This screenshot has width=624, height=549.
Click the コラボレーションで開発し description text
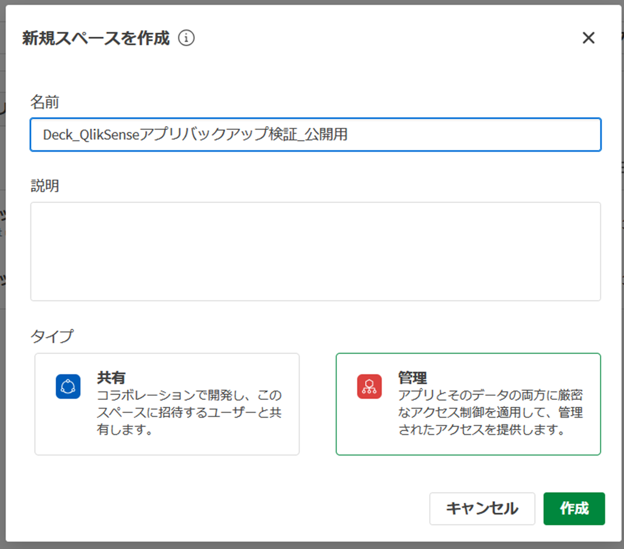(189, 412)
